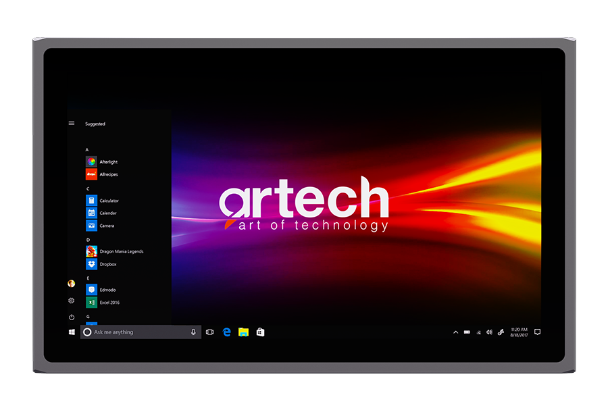The height and width of the screenshot is (410, 608).
Task: Select the Allrecipes label
Action: [x=109, y=174]
